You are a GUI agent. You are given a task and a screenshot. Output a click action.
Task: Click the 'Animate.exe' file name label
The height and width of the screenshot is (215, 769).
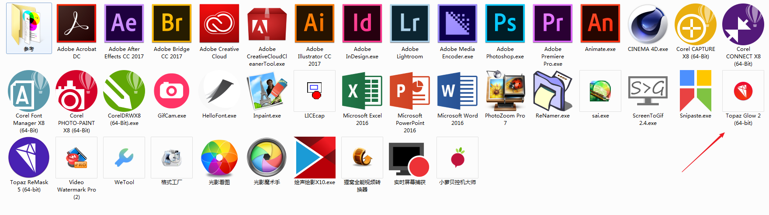pos(600,49)
